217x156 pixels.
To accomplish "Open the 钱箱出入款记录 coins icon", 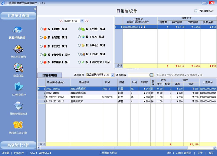I will point(18,125).
